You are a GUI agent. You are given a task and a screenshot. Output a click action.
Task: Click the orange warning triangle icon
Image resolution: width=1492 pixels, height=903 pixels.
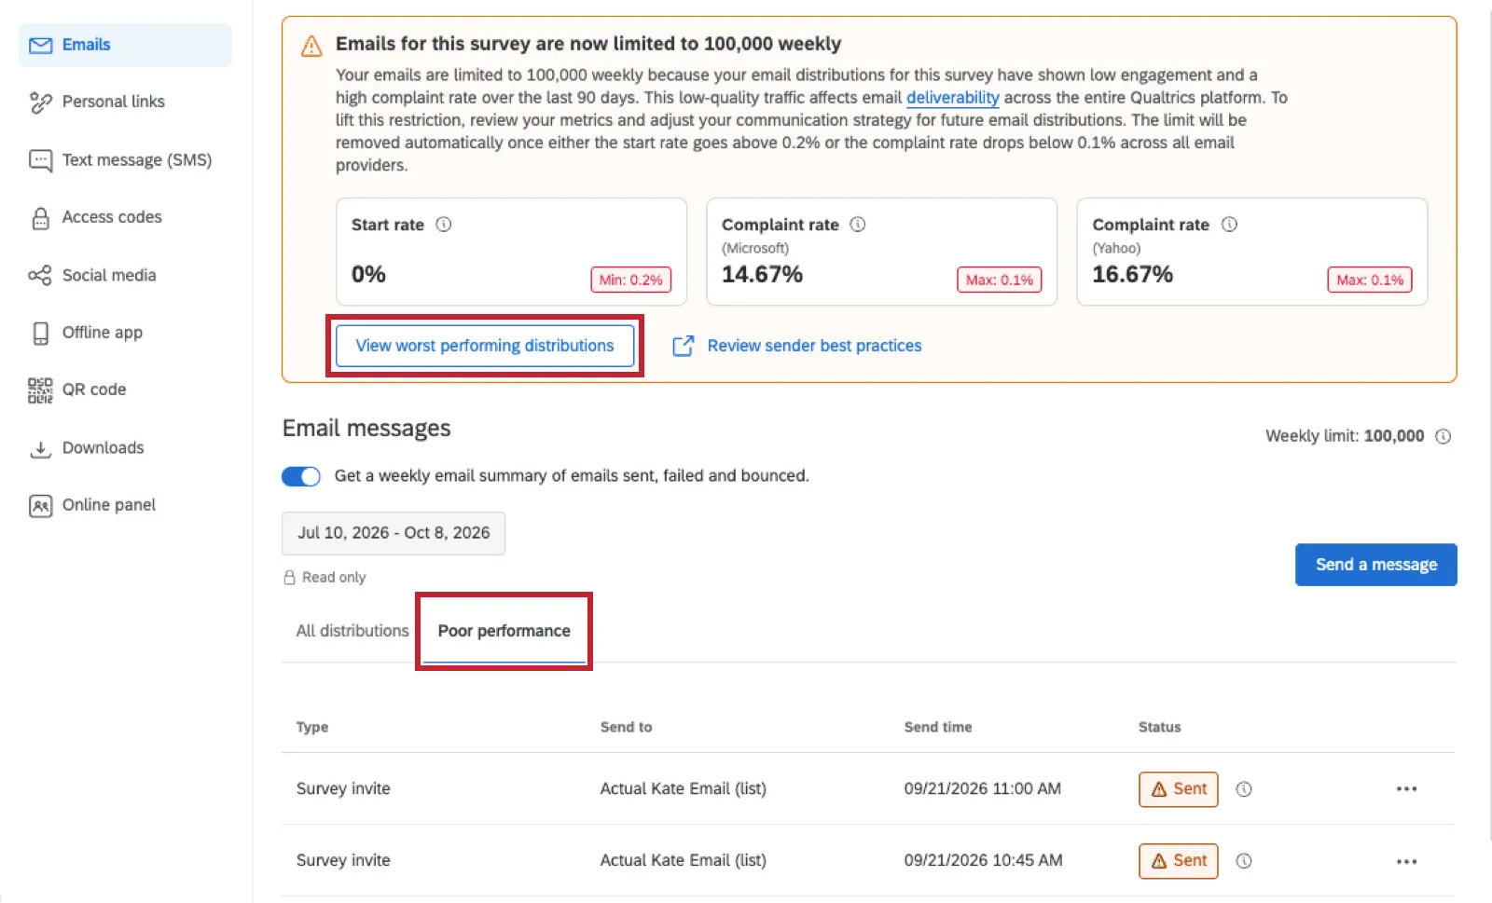click(311, 46)
